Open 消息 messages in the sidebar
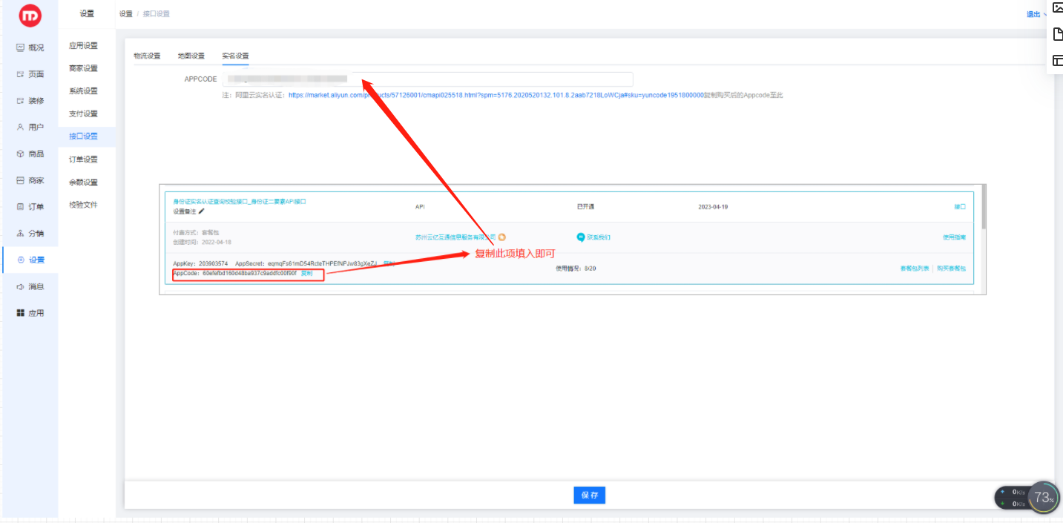The height and width of the screenshot is (523, 1063). tap(30, 286)
